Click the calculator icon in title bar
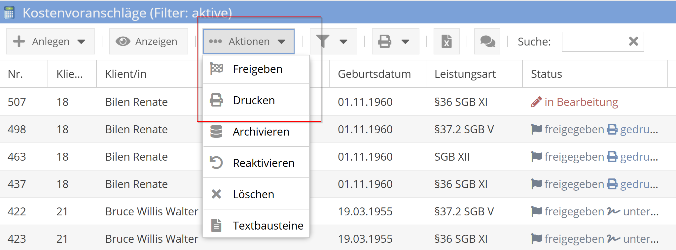Viewport: 676px width, 250px height. coord(9,13)
